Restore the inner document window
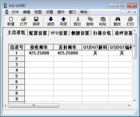The height and width of the screenshot is (117, 140). 129,12
